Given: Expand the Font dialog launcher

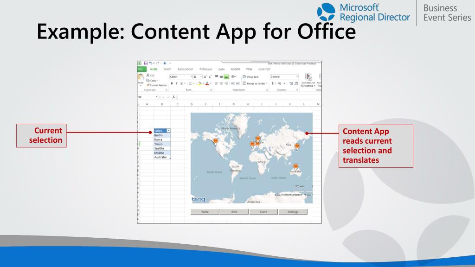Looking at the screenshot, I should tap(211, 90).
